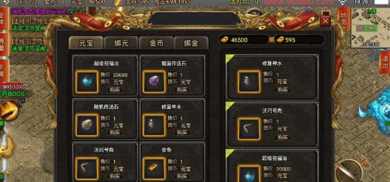Open the map via the red 地图 button
This screenshot has width=390, height=182.
(x=344, y=18)
